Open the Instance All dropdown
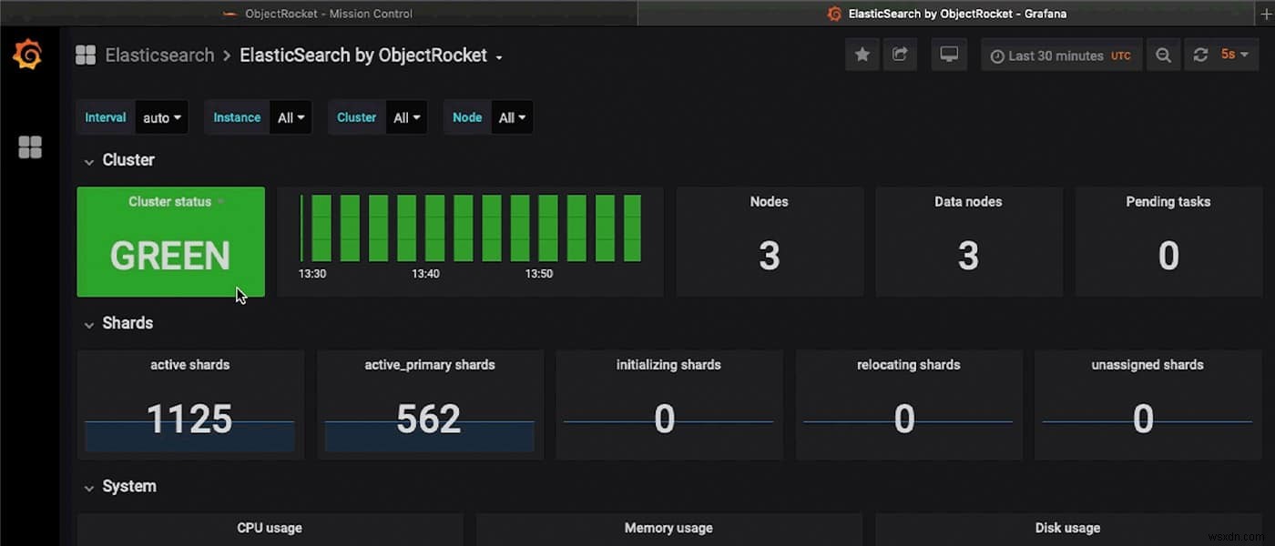1275x546 pixels. (291, 116)
